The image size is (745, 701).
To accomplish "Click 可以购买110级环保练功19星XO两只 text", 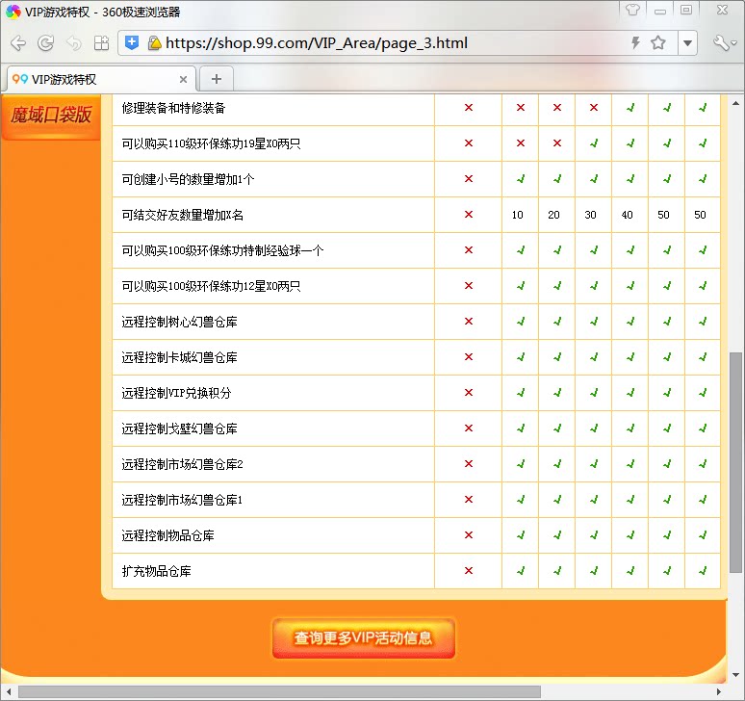I will [x=211, y=143].
